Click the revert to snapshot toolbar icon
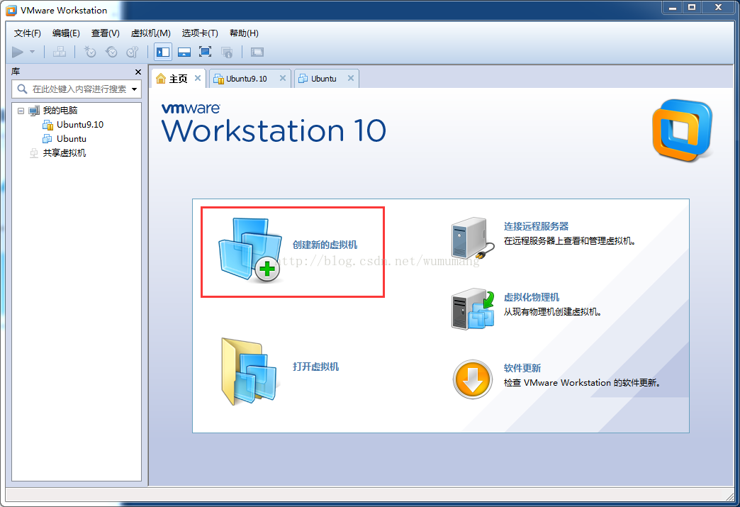 [111, 52]
